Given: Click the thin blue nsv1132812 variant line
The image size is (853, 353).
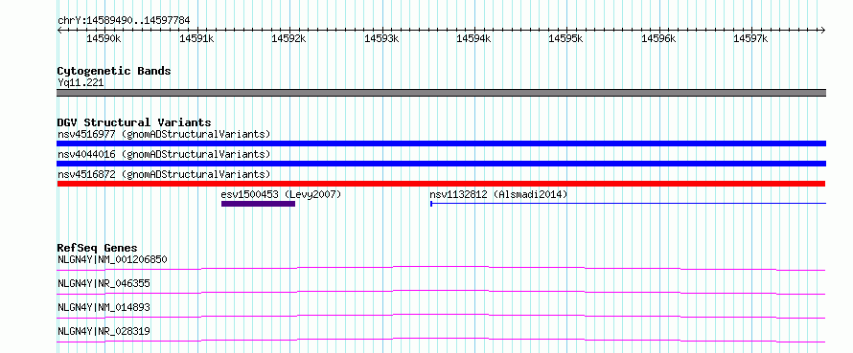Looking at the screenshot, I should [629, 204].
